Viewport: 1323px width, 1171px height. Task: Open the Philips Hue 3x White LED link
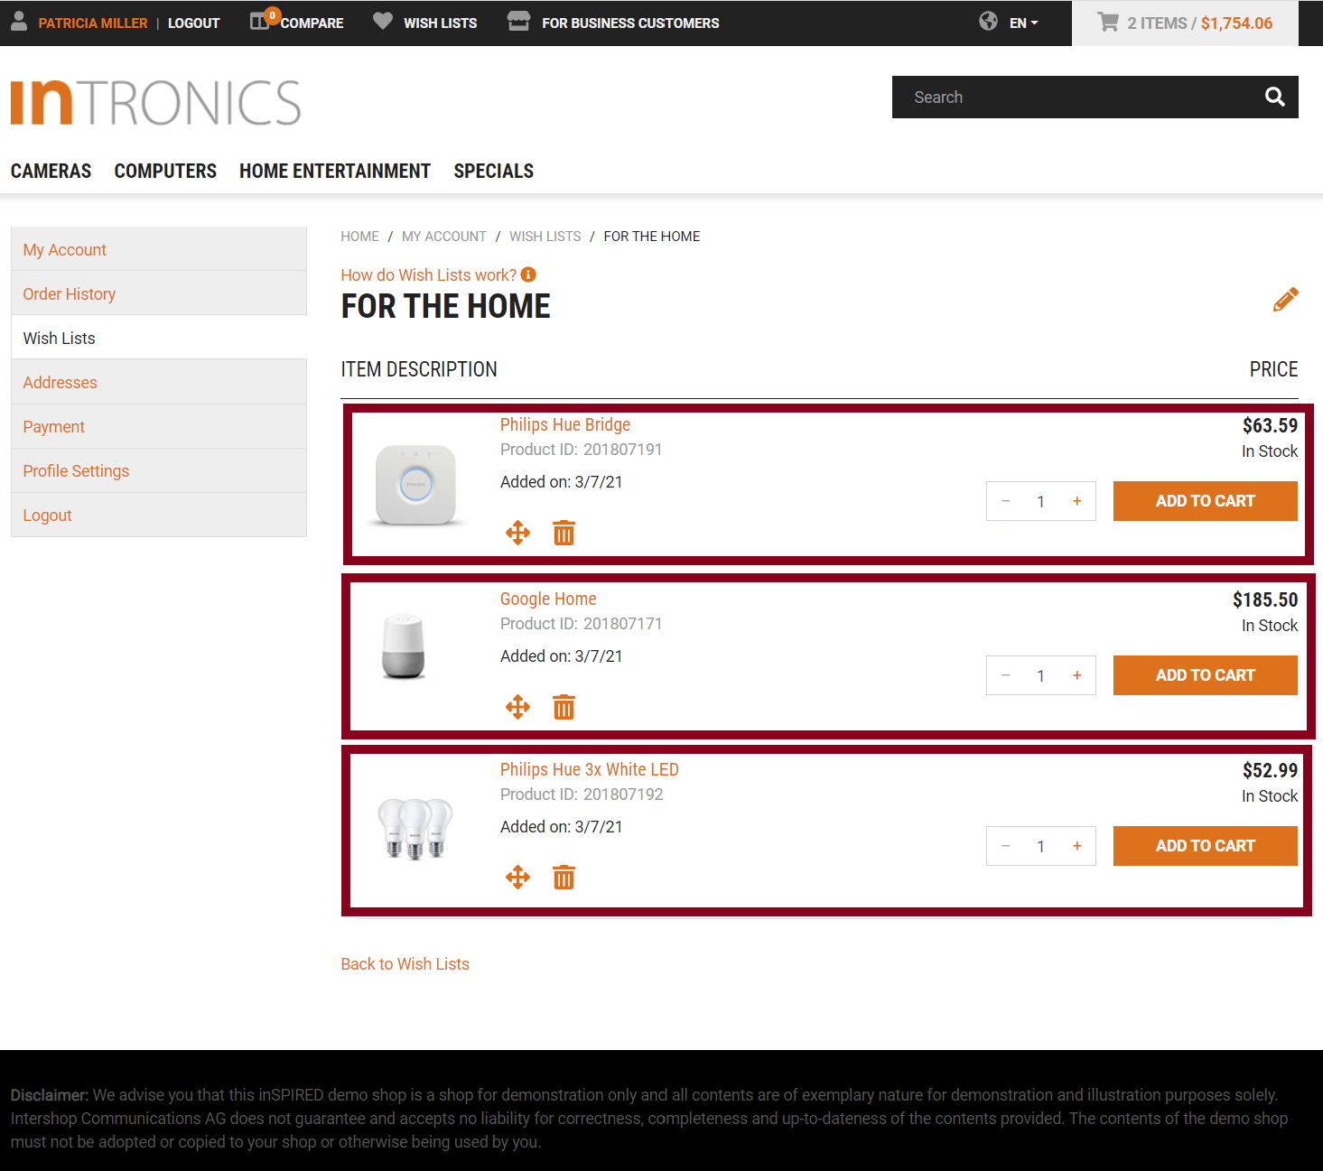[590, 769]
